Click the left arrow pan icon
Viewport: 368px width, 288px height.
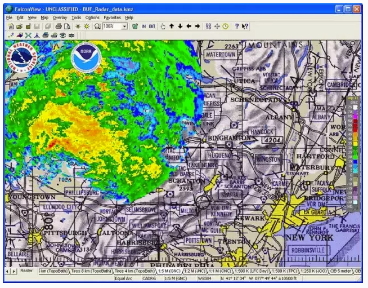(x=189, y=26)
